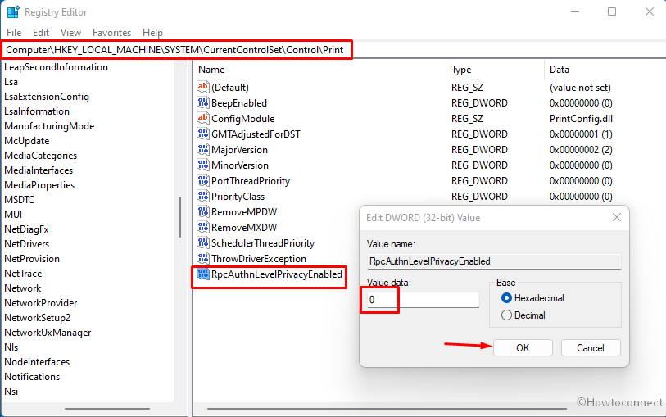Select the MediaCategories key
666x417 pixels.
[x=41, y=156]
